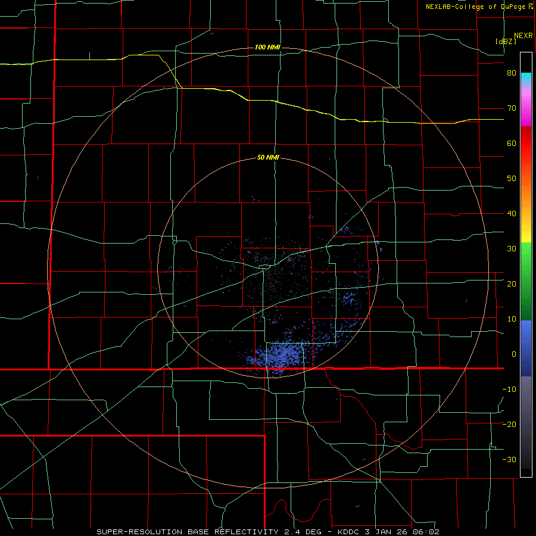The image size is (536, 536).
Task: Click the 20 value on dBZ scale
Action: (512, 284)
